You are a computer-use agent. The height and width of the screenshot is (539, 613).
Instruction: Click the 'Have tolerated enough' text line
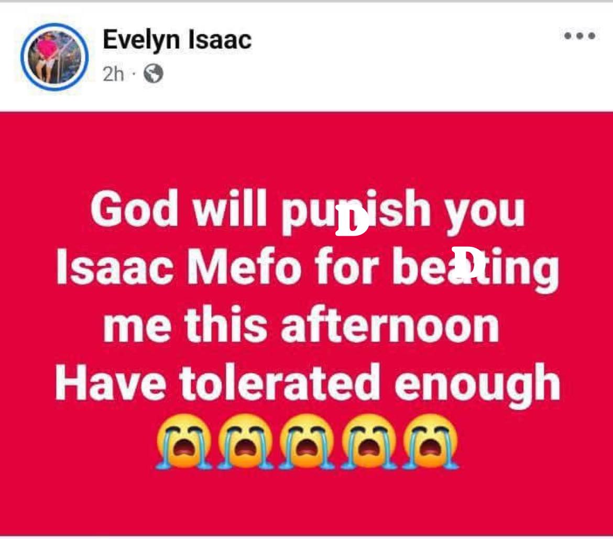(307, 383)
